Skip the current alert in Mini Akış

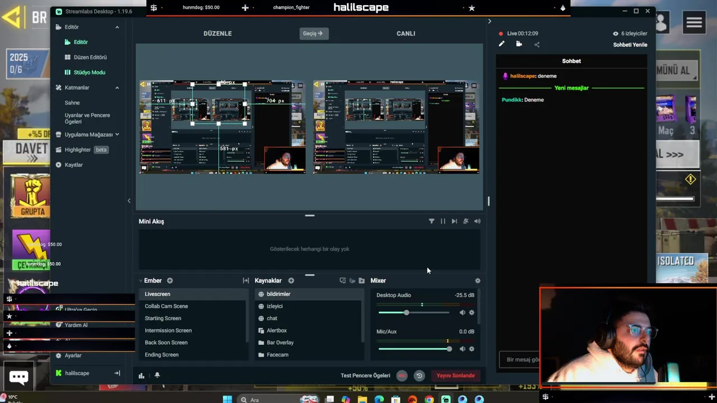point(454,221)
